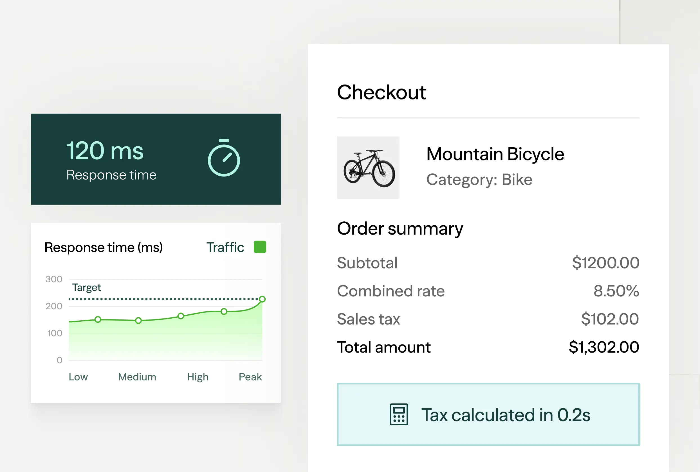Click the Category: Bike text
The height and width of the screenshot is (472, 700).
[479, 180]
